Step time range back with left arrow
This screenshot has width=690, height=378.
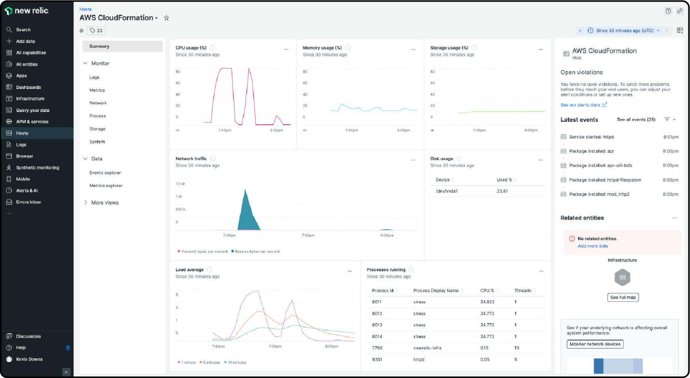(x=580, y=31)
